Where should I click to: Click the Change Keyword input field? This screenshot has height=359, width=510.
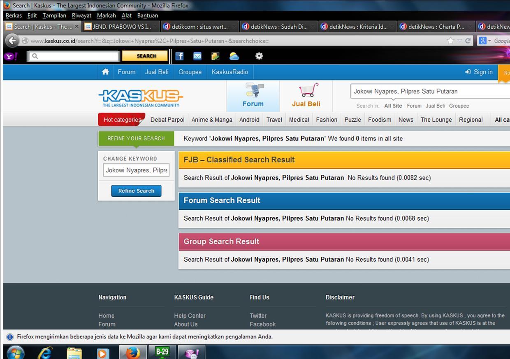136,170
